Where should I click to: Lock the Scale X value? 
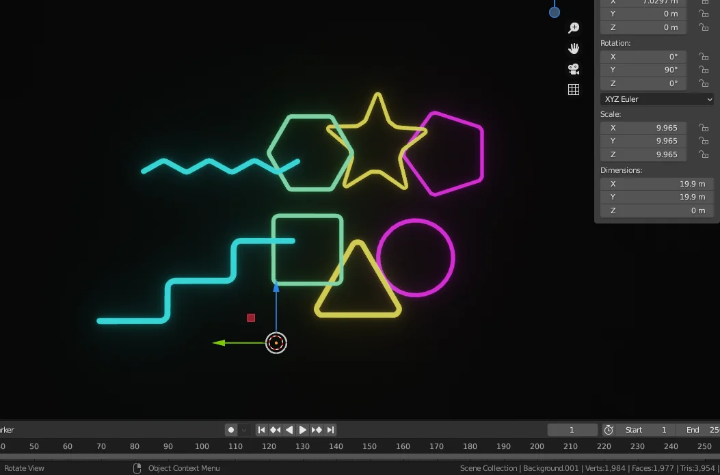coord(703,128)
